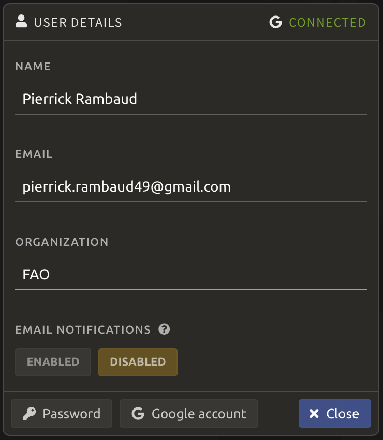Click the user silhouette icon in header
Image resolution: width=383 pixels, height=440 pixels.
21,22
